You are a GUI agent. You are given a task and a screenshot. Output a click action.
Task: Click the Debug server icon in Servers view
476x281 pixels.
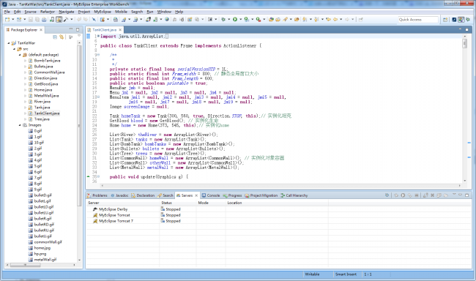(396, 195)
